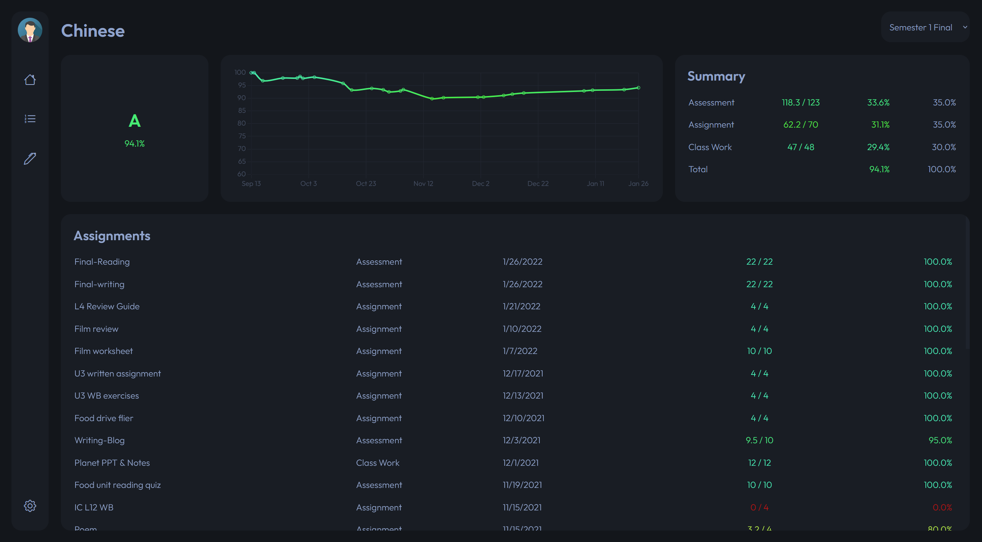
Task: Click the Jan 26 data point on the grade chart
Action: tap(638, 87)
